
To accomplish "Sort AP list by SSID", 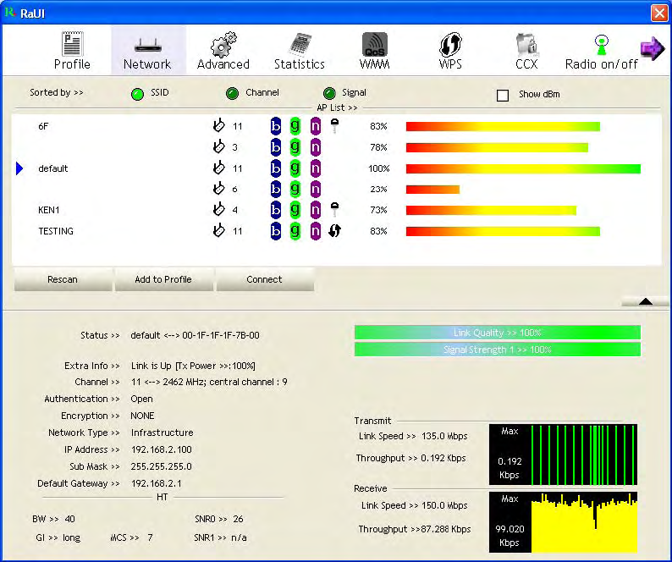I will point(137,93).
